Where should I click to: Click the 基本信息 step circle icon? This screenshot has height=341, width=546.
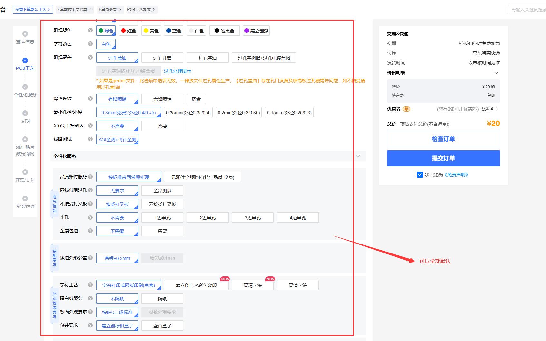click(25, 34)
